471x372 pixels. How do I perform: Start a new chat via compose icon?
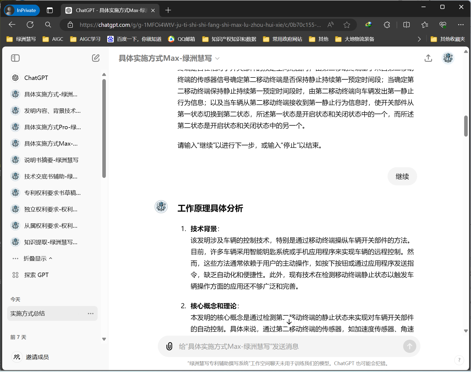95,58
